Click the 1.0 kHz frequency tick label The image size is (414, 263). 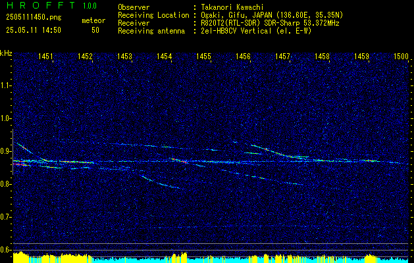coord(5,119)
